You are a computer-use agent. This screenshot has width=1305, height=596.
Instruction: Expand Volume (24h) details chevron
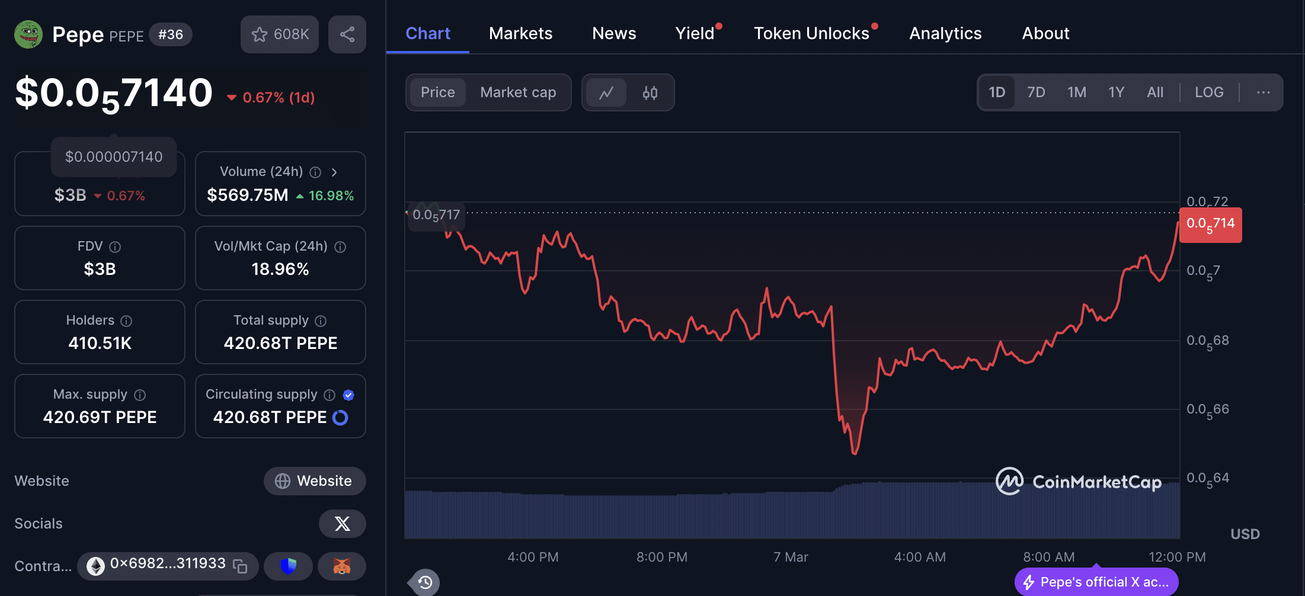(334, 172)
